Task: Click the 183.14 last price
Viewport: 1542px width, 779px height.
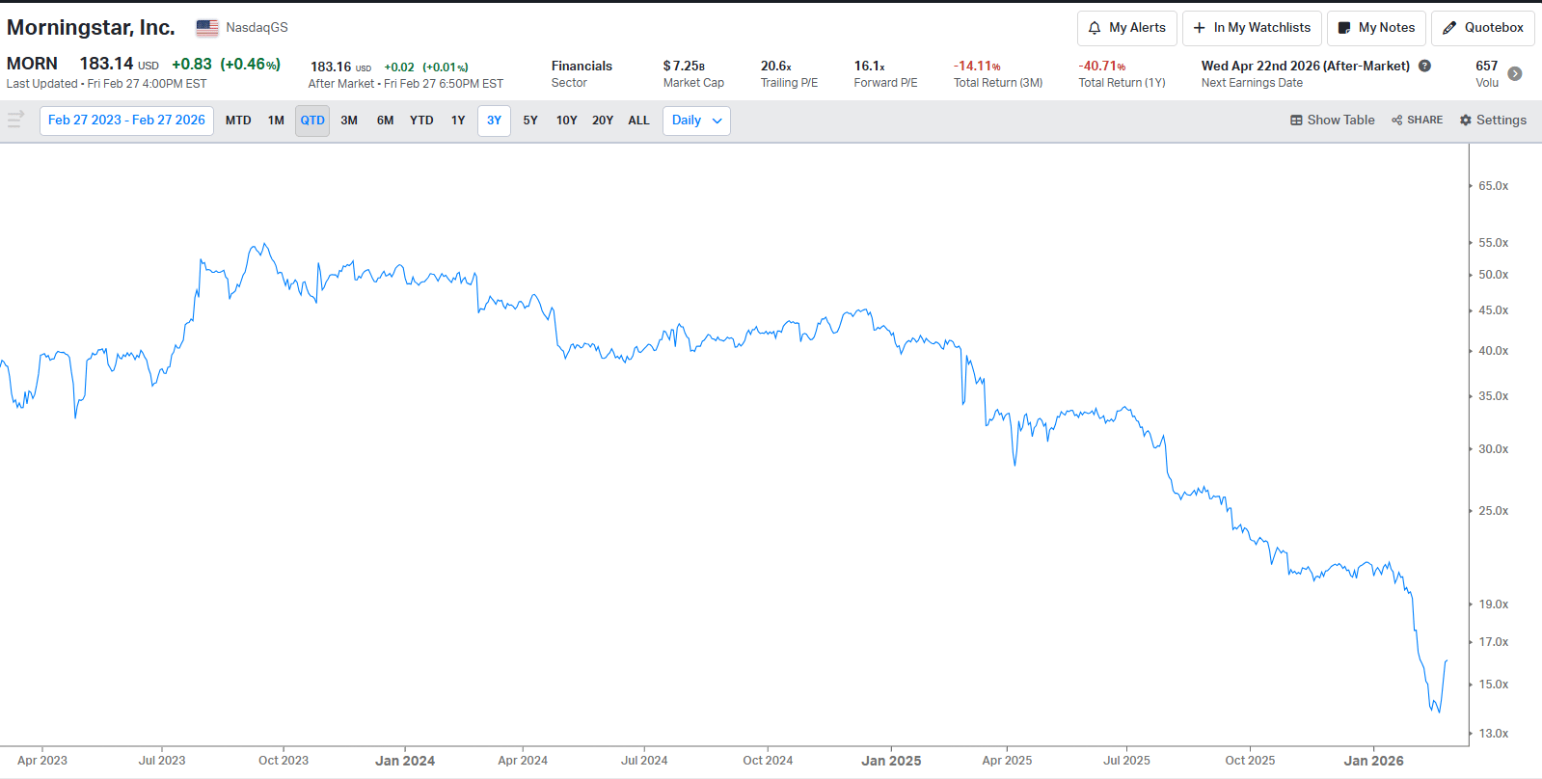Action: [x=106, y=64]
